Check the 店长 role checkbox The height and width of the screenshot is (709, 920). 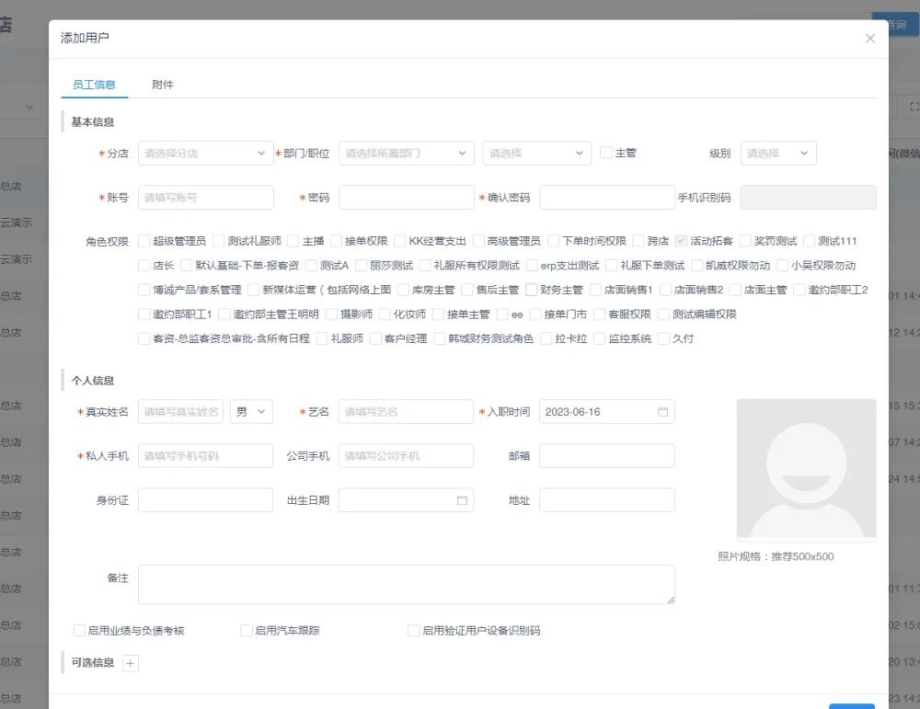pos(144,266)
